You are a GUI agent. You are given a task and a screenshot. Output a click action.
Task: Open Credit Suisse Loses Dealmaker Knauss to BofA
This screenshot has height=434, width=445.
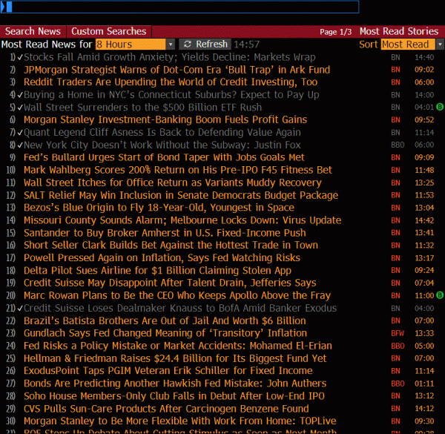[x=180, y=308]
